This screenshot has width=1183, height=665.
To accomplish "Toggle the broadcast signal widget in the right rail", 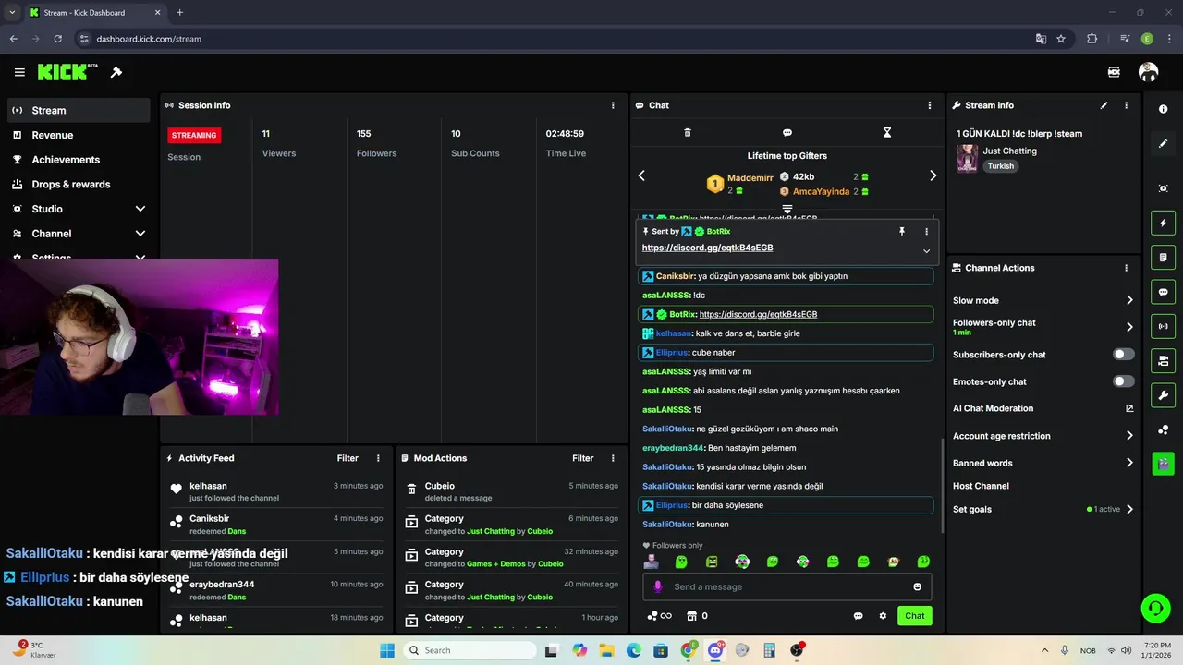I will point(1163,326).
